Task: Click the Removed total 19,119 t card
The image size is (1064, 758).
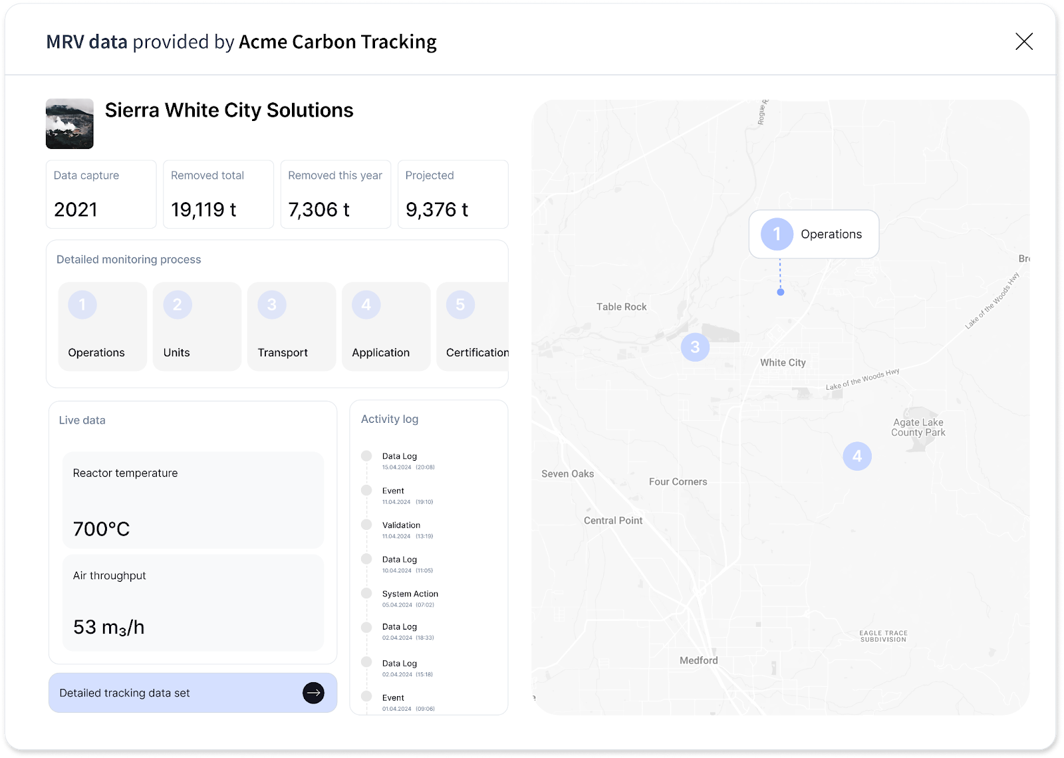Action: (218, 194)
